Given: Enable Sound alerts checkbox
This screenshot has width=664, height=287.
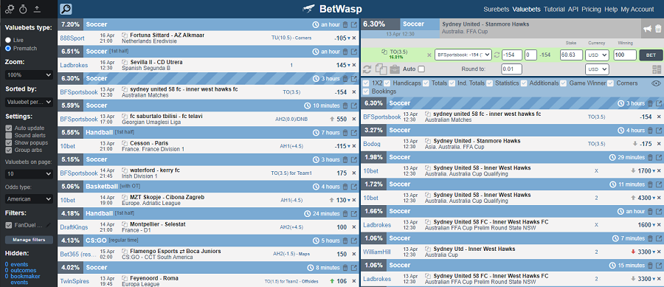Looking at the screenshot, I should (8, 135).
